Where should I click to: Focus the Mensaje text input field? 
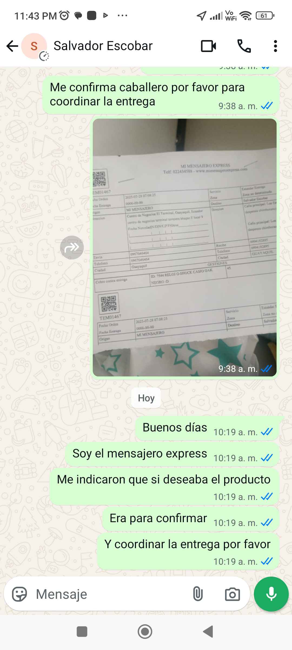coord(111,594)
